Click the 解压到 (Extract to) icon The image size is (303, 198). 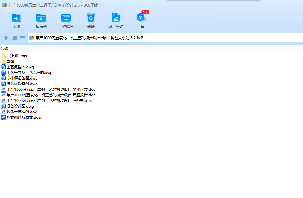[x=41, y=18]
